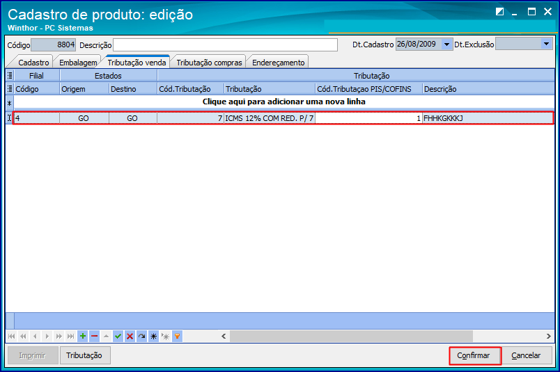The image size is (560, 372).
Task: Add new row with green plus
Action: coord(82,336)
